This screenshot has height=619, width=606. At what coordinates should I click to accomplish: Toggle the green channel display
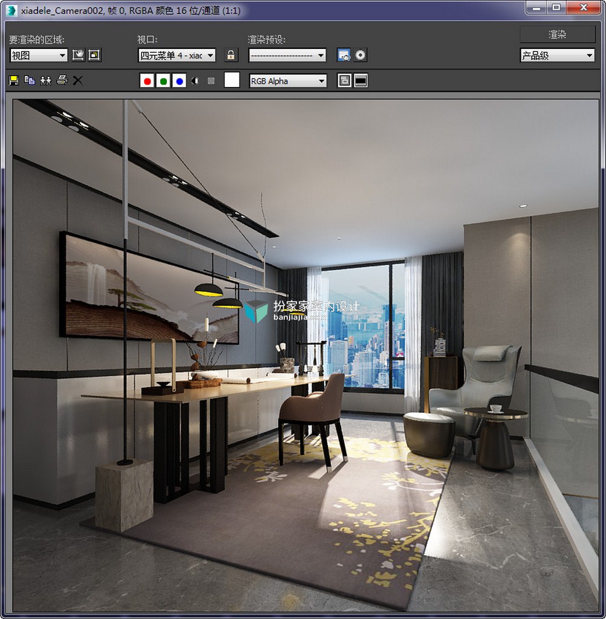coord(163,81)
